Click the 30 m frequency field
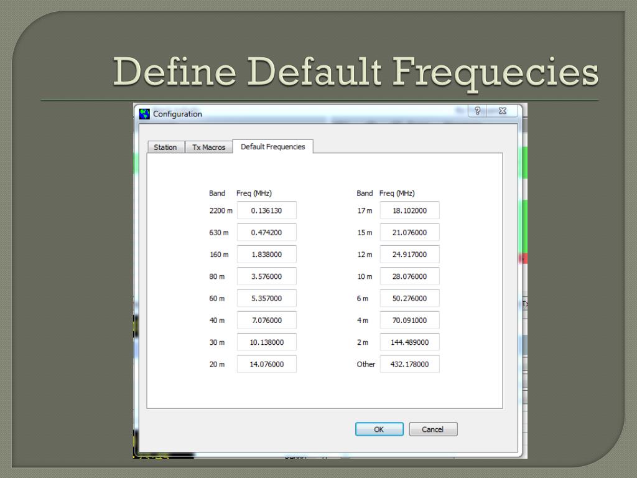 pyautogui.click(x=266, y=342)
